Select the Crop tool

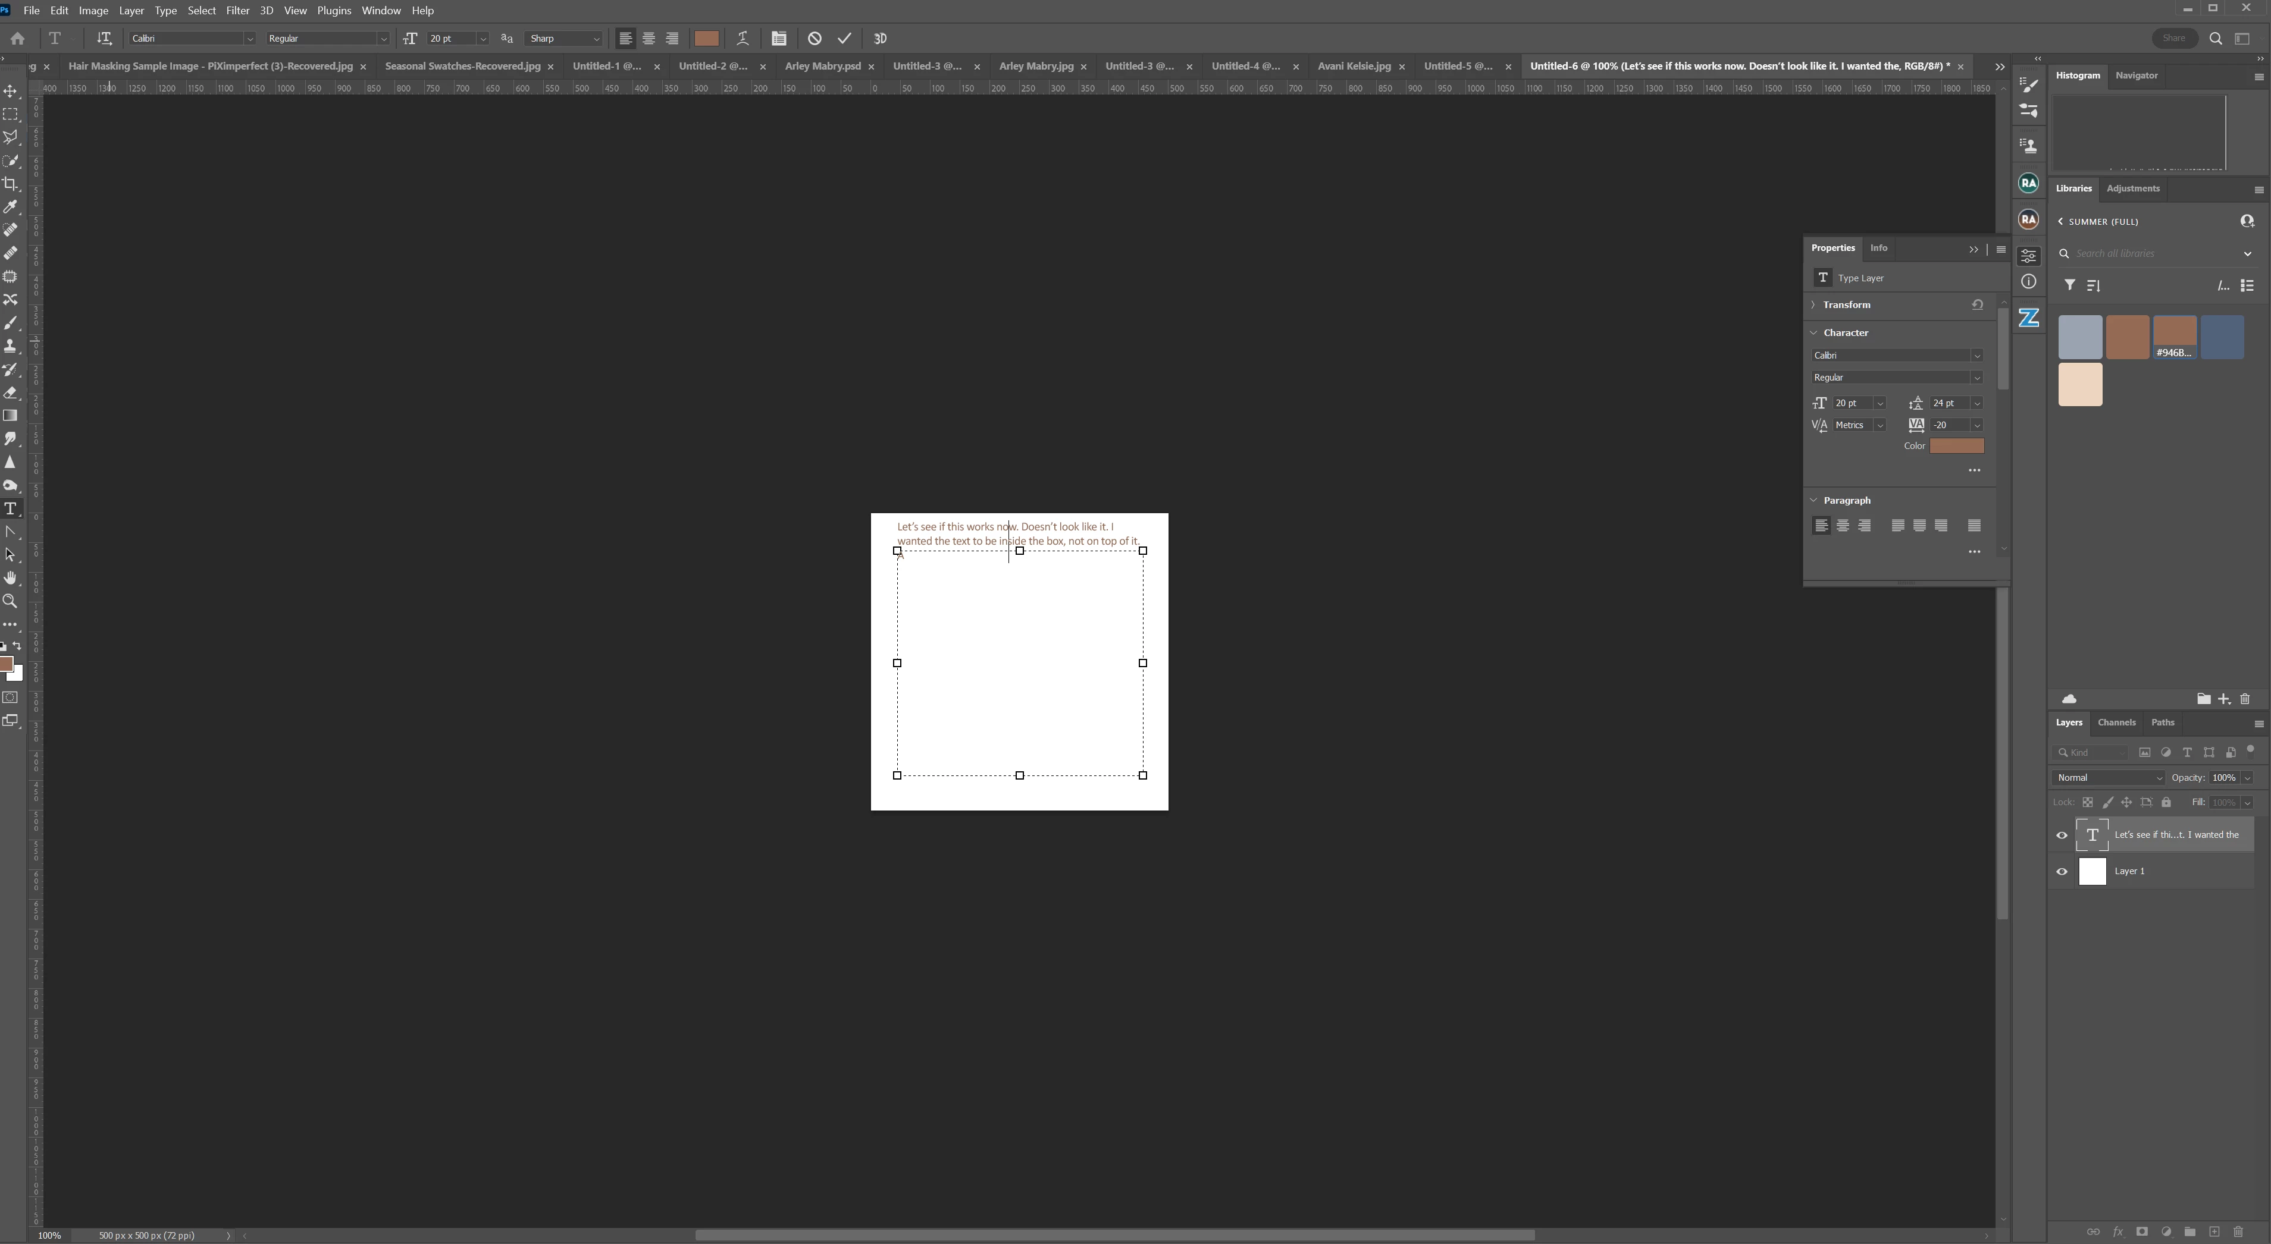11,183
